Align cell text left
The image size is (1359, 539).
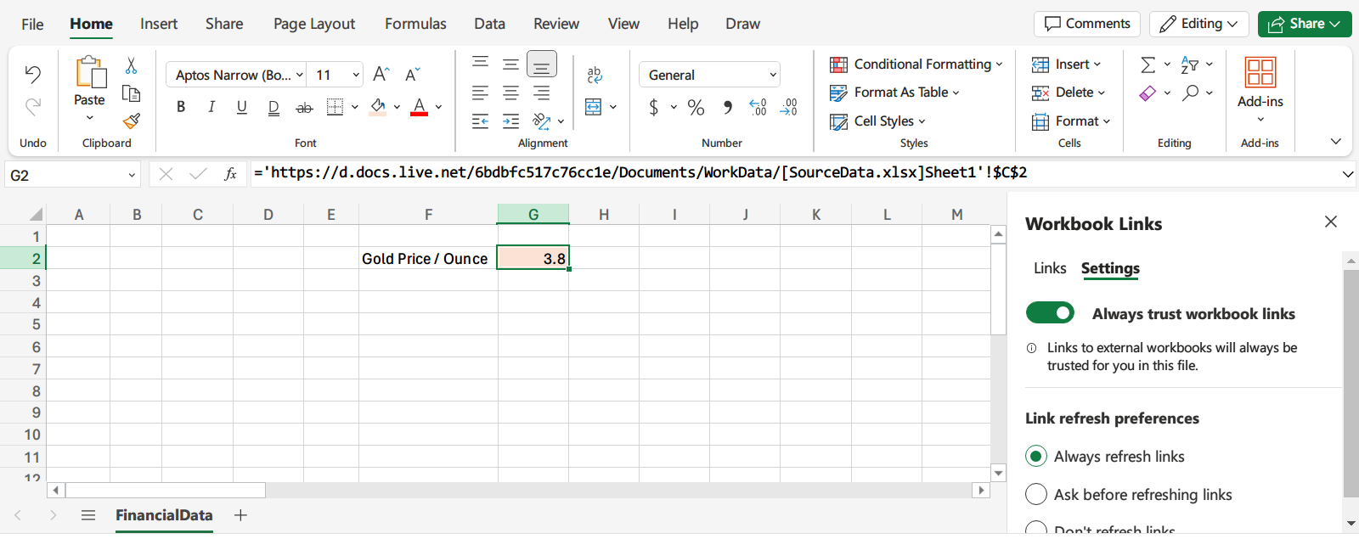[x=481, y=93]
